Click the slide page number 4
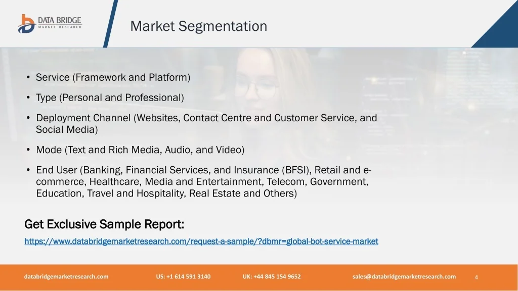This screenshot has width=518, height=291. click(x=477, y=277)
